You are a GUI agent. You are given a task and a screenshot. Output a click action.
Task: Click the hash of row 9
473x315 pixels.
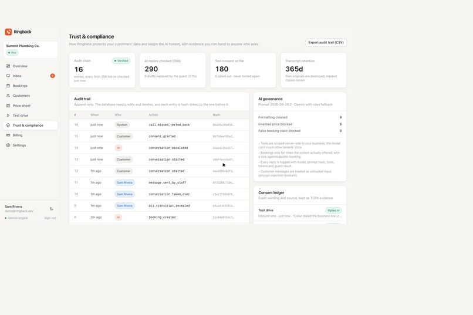pos(223,206)
